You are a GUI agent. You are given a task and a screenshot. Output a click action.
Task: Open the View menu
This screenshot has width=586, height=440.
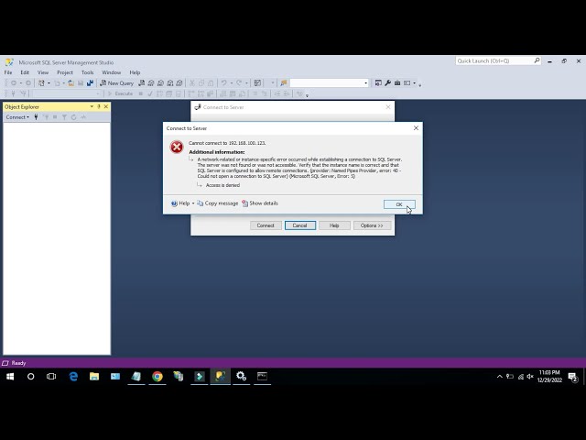coord(43,72)
